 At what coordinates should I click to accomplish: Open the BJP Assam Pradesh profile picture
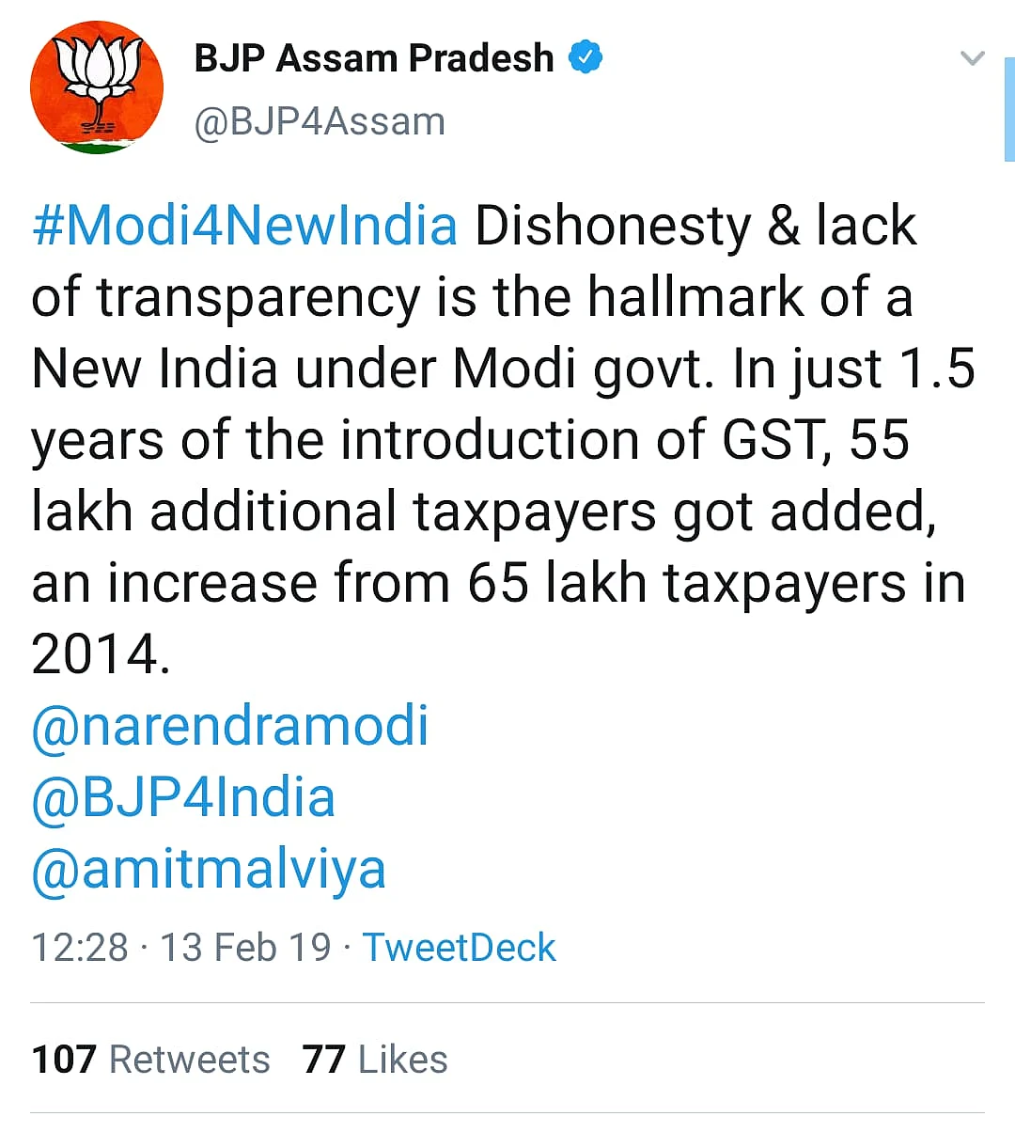(x=97, y=88)
